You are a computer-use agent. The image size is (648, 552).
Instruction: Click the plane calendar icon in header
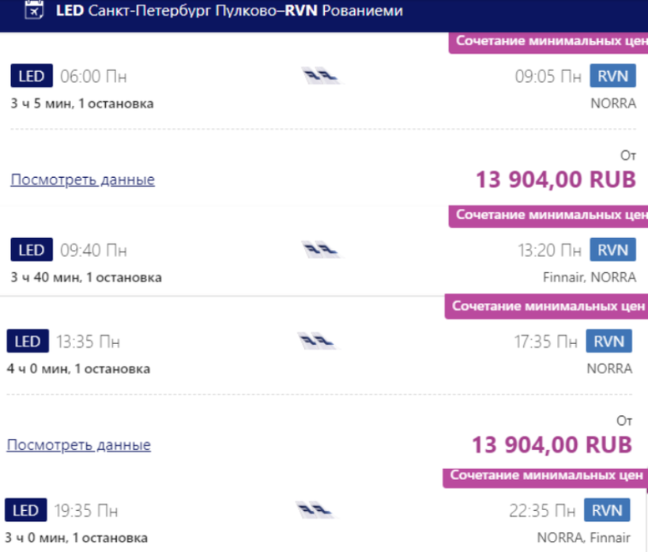pyautogui.click(x=34, y=11)
